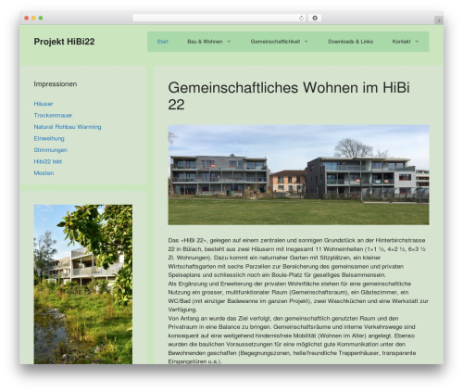This screenshot has width=463, height=392.
Task: Click the red close window dot
Action: point(27,18)
